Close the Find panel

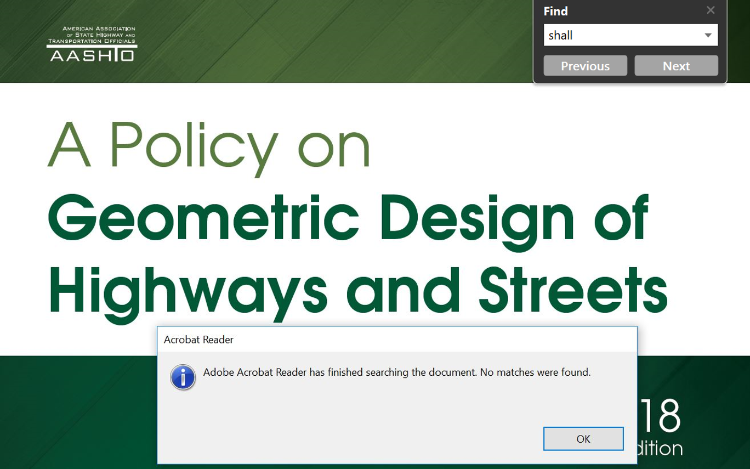pos(711,10)
